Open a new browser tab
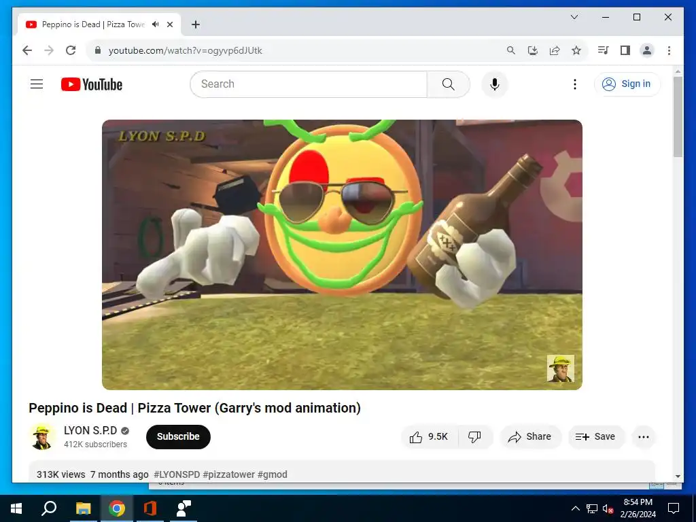 pos(196,24)
